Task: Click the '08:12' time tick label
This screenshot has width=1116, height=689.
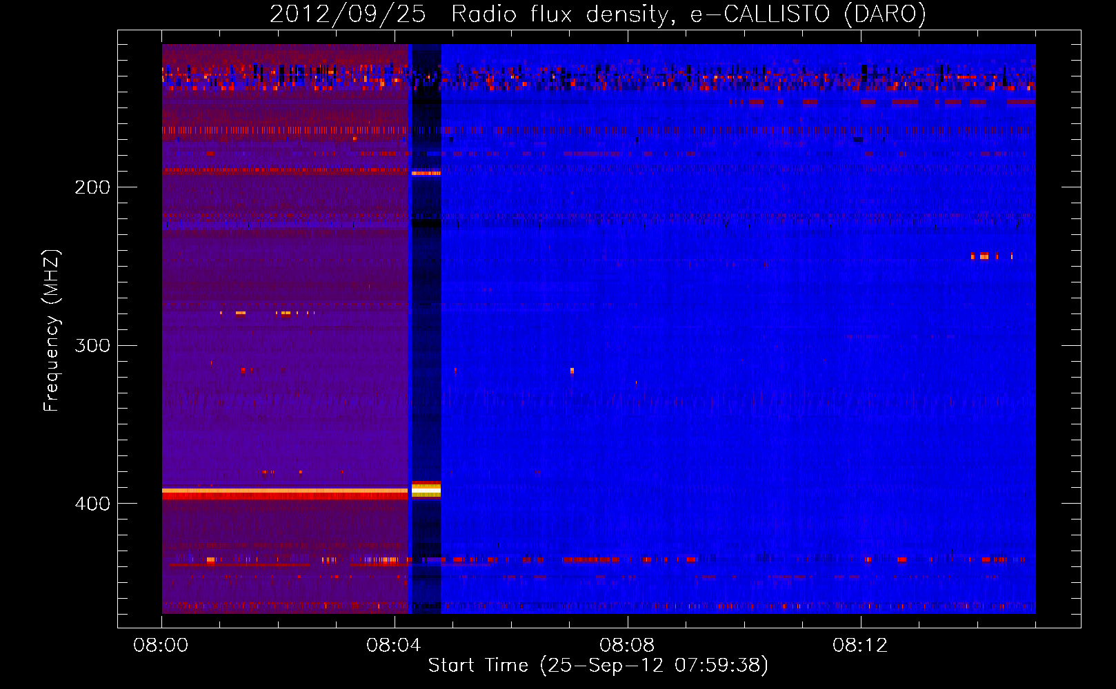Action: tap(860, 646)
